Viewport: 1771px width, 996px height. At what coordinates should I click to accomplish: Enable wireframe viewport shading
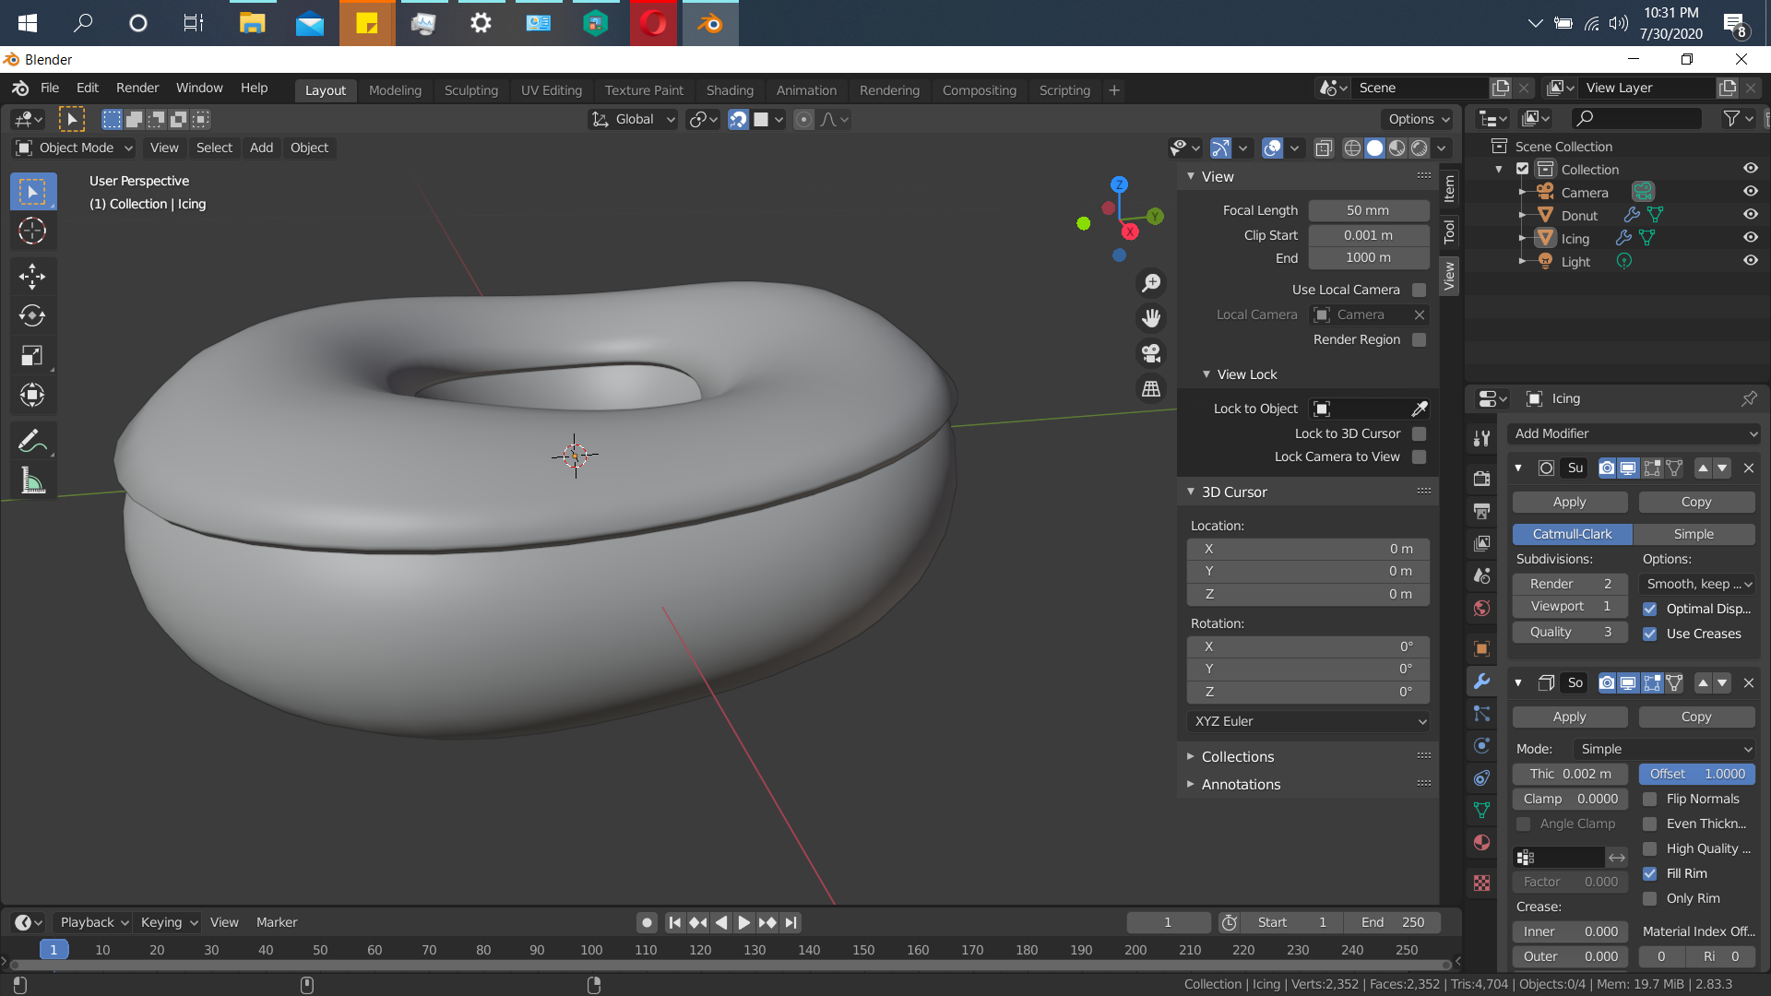pyautogui.click(x=1352, y=148)
